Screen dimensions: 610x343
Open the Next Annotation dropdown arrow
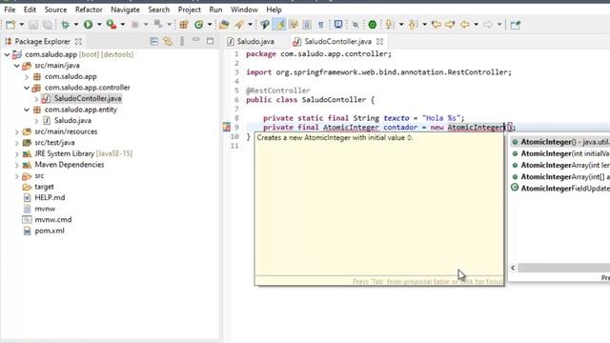[x=401, y=25]
